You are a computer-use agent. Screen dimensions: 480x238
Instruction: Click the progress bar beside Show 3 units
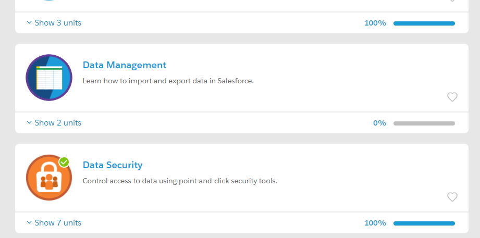point(424,23)
